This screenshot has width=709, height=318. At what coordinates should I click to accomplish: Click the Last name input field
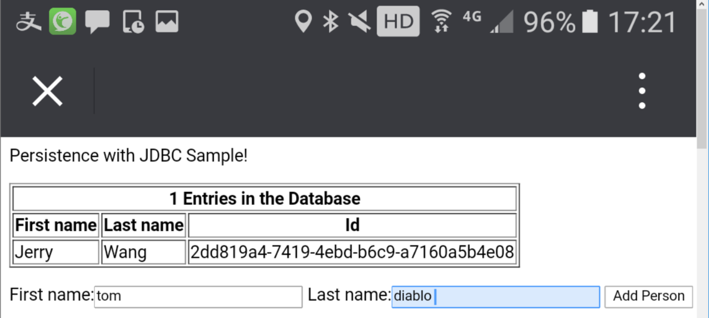[x=496, y=297]
